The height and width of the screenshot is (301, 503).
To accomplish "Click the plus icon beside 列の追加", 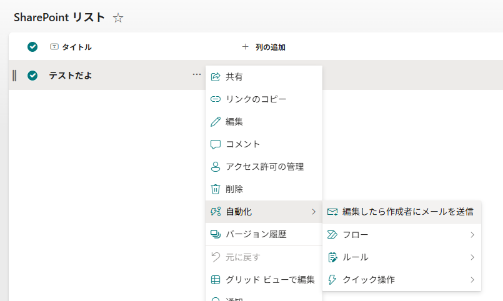I will coord(245,47).
